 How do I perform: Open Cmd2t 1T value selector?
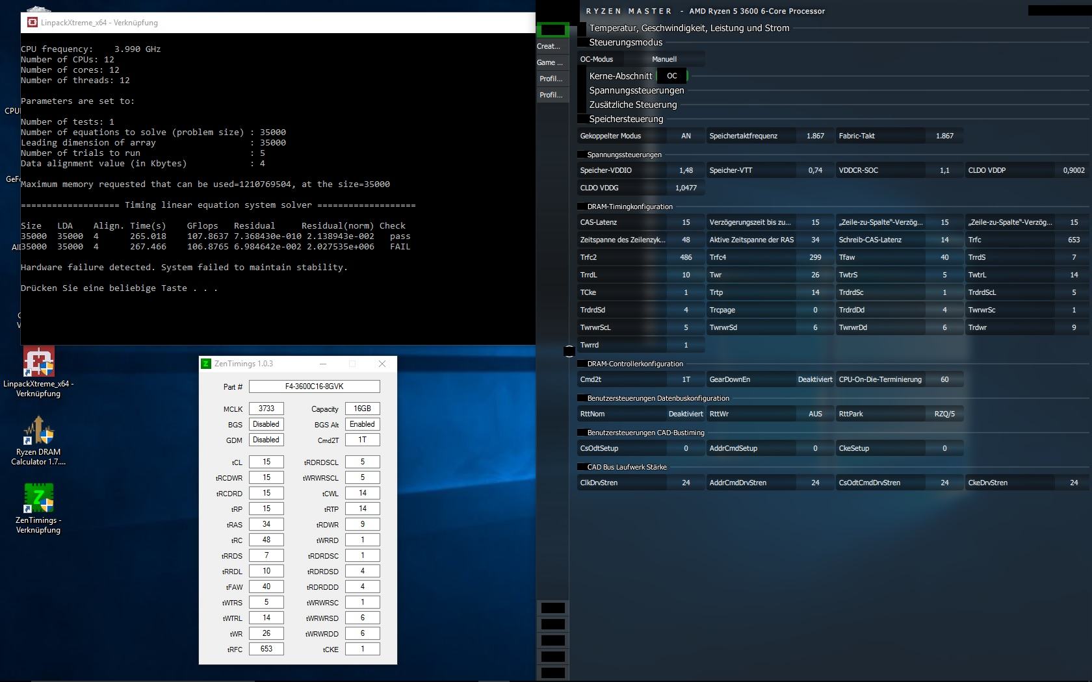click(x=686, y=379)
